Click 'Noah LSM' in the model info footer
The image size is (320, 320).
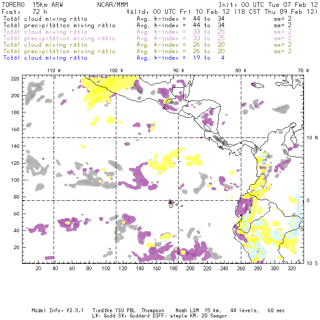[187, 310]
